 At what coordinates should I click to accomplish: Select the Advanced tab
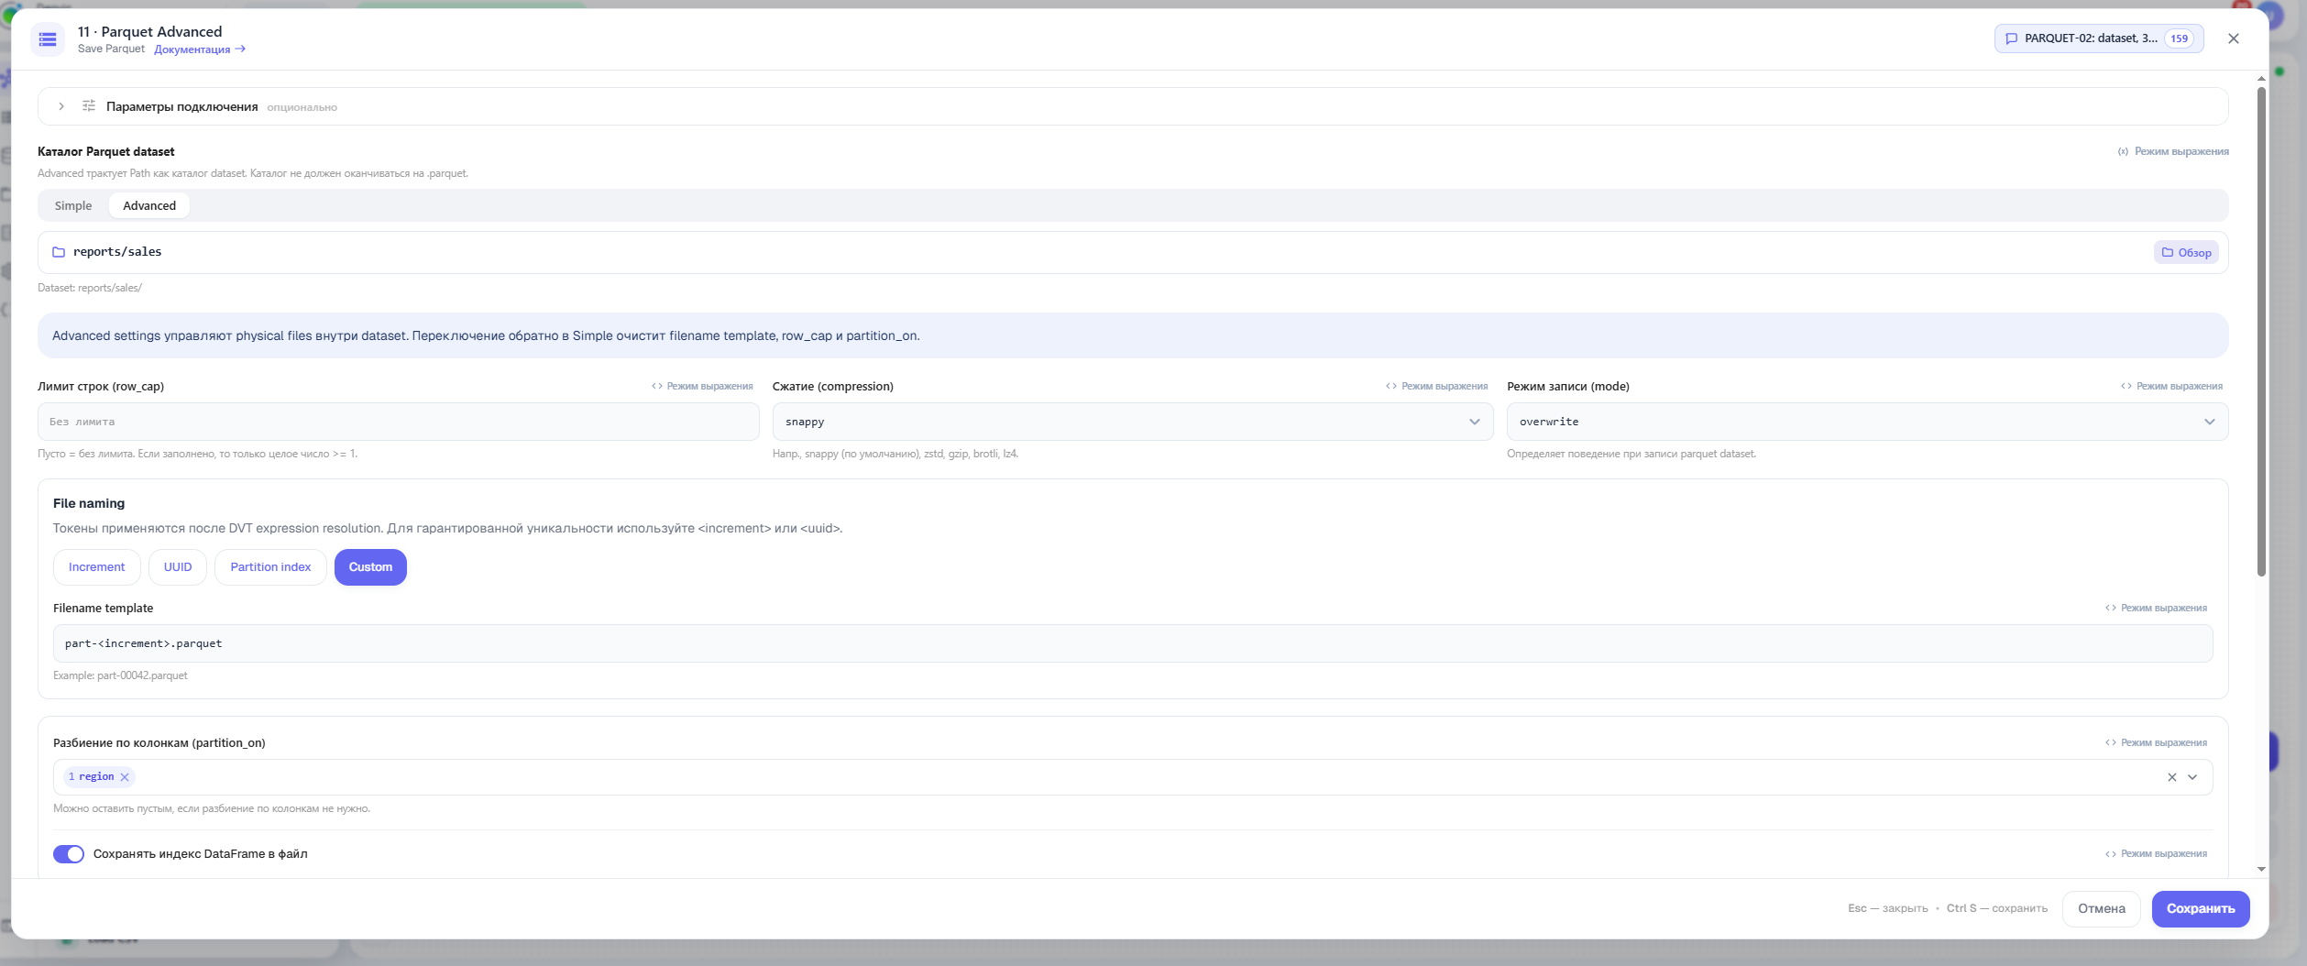point(149,205)
